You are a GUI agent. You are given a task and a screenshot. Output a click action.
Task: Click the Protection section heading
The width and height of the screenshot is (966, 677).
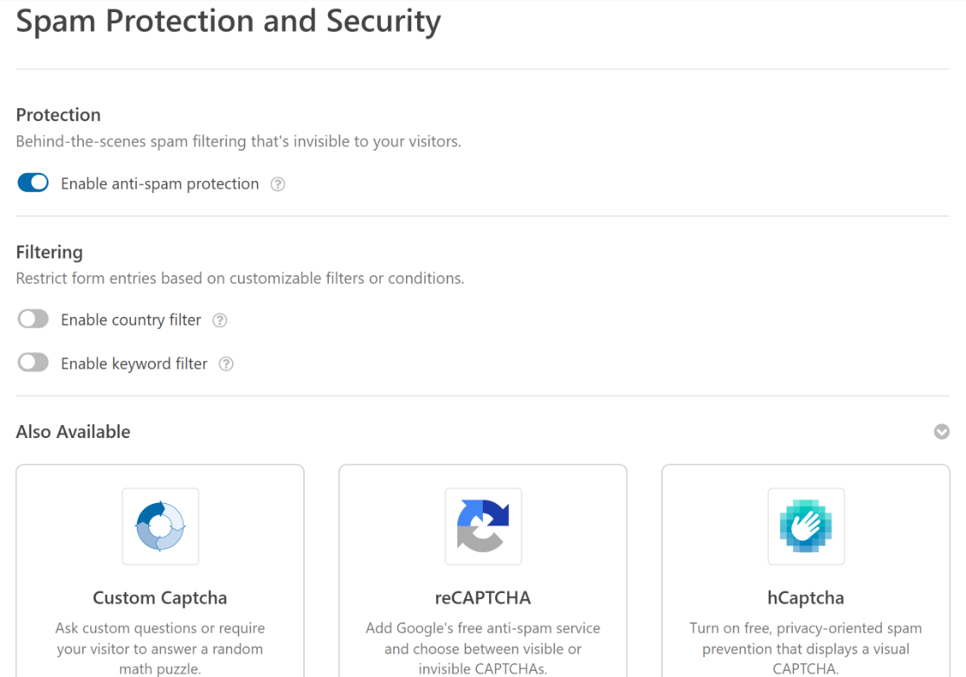coord(59,114)
